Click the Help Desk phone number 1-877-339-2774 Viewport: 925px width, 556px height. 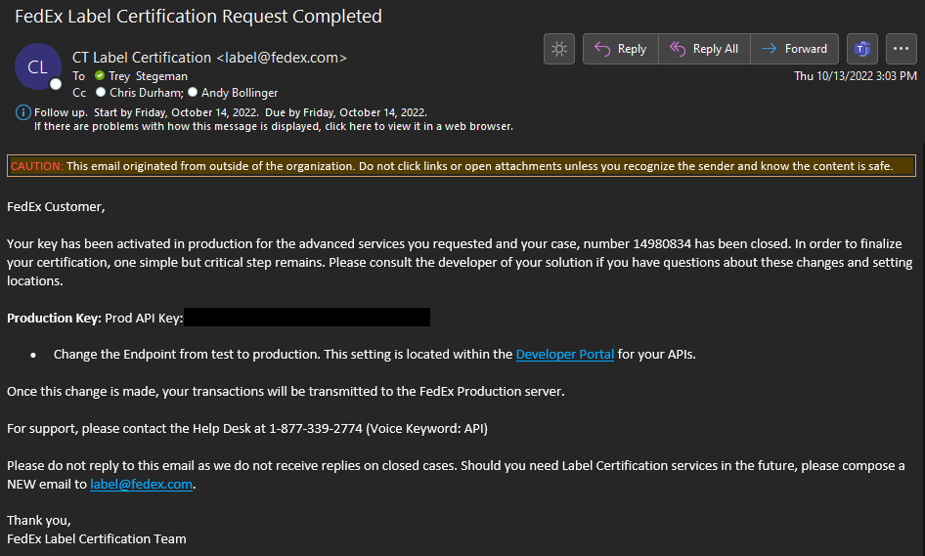click(316, 429)
